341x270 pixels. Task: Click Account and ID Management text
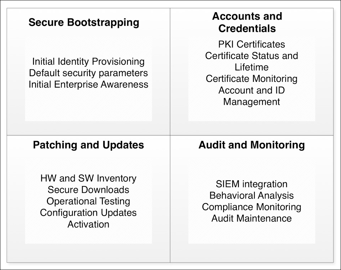point(251,96)
